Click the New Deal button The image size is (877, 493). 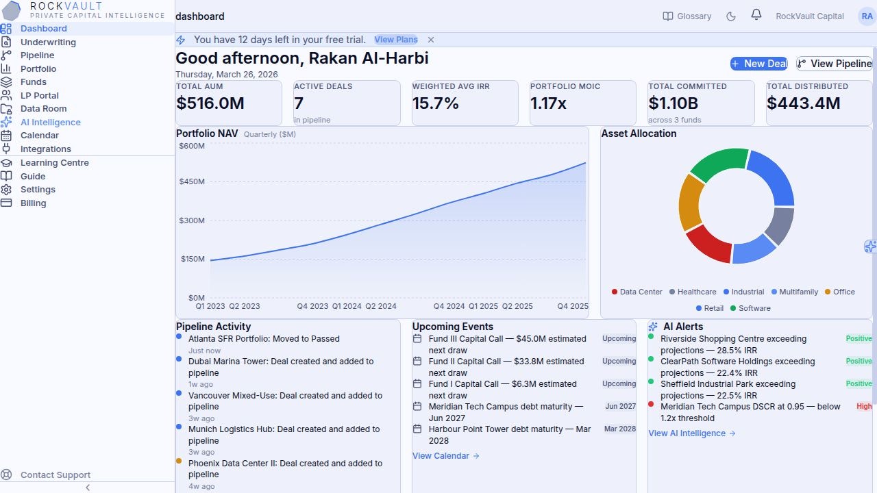759,64
